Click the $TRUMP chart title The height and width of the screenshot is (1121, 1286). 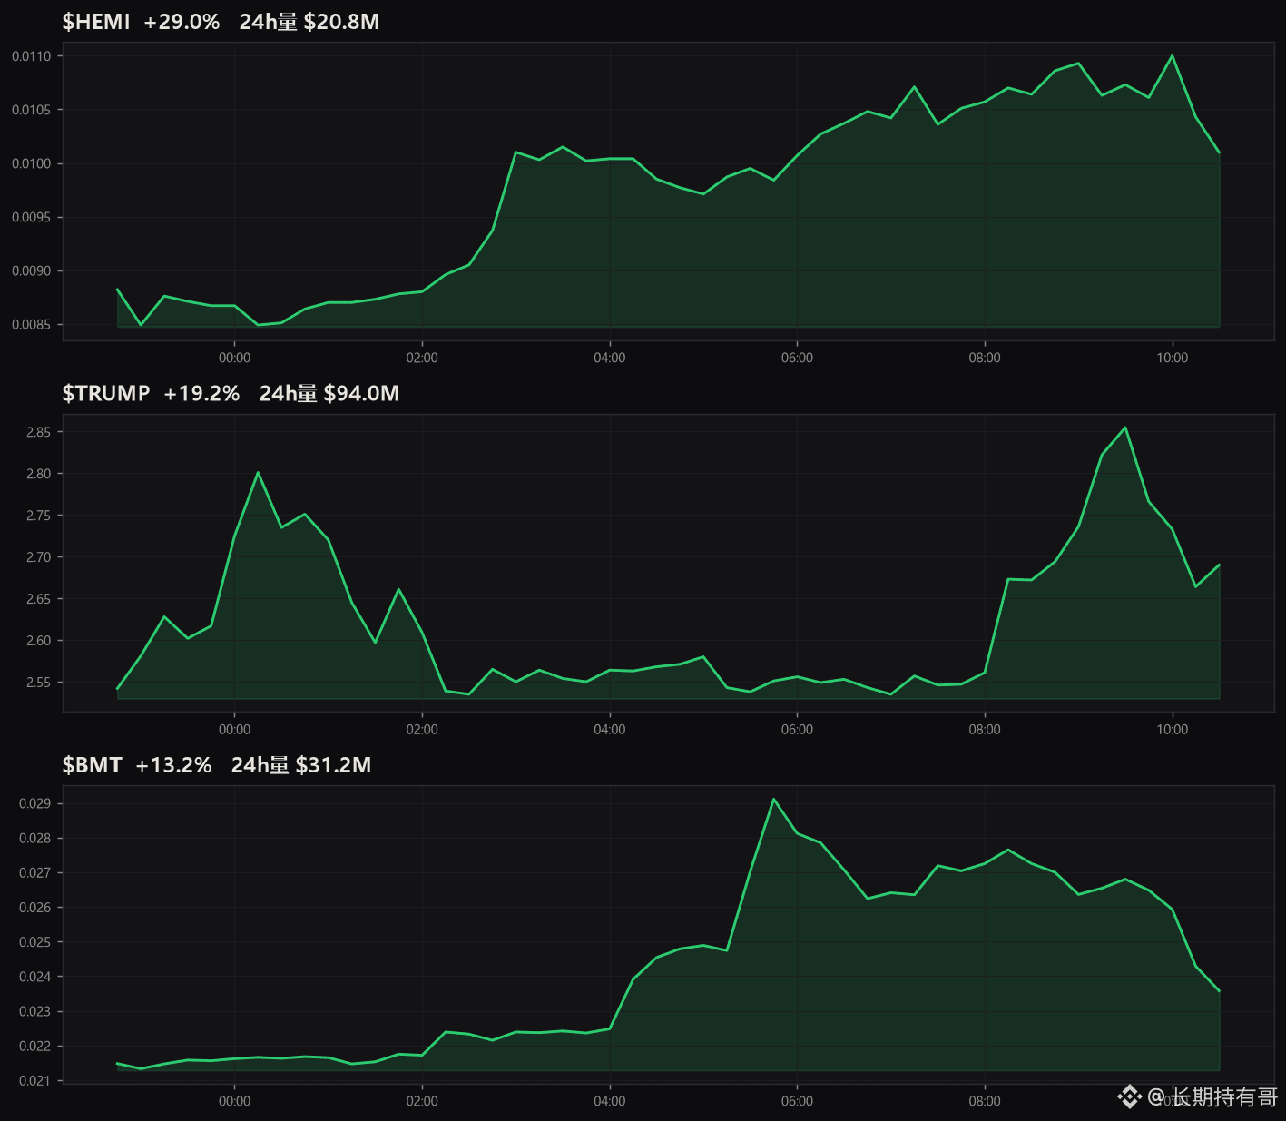point(106,393)
